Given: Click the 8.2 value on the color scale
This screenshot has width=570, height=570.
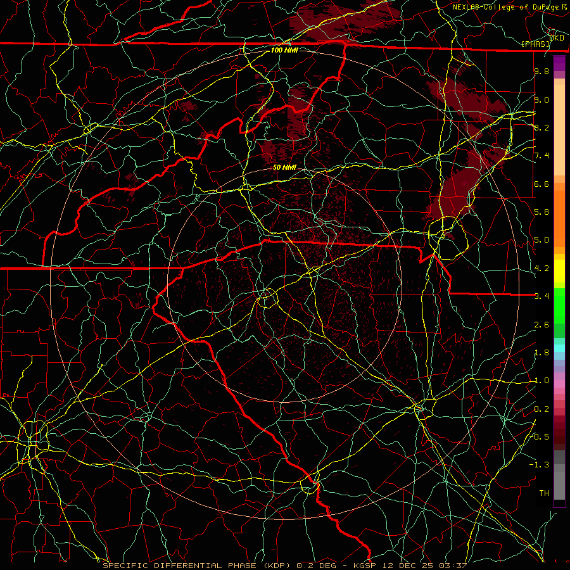Looking at the screenshot, I should [541, 127].
